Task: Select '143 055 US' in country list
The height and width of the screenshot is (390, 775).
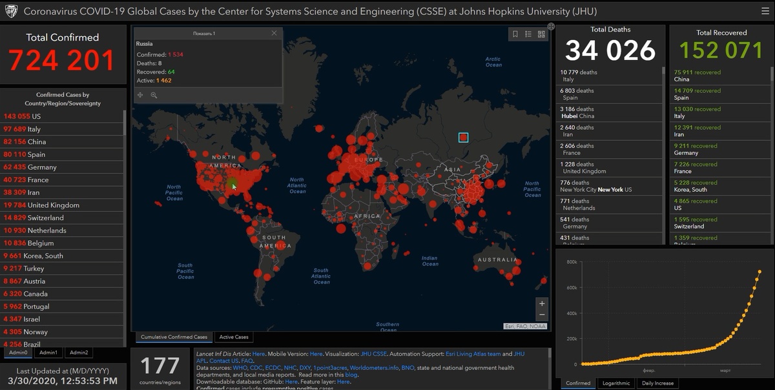Action: coord(62,116)
